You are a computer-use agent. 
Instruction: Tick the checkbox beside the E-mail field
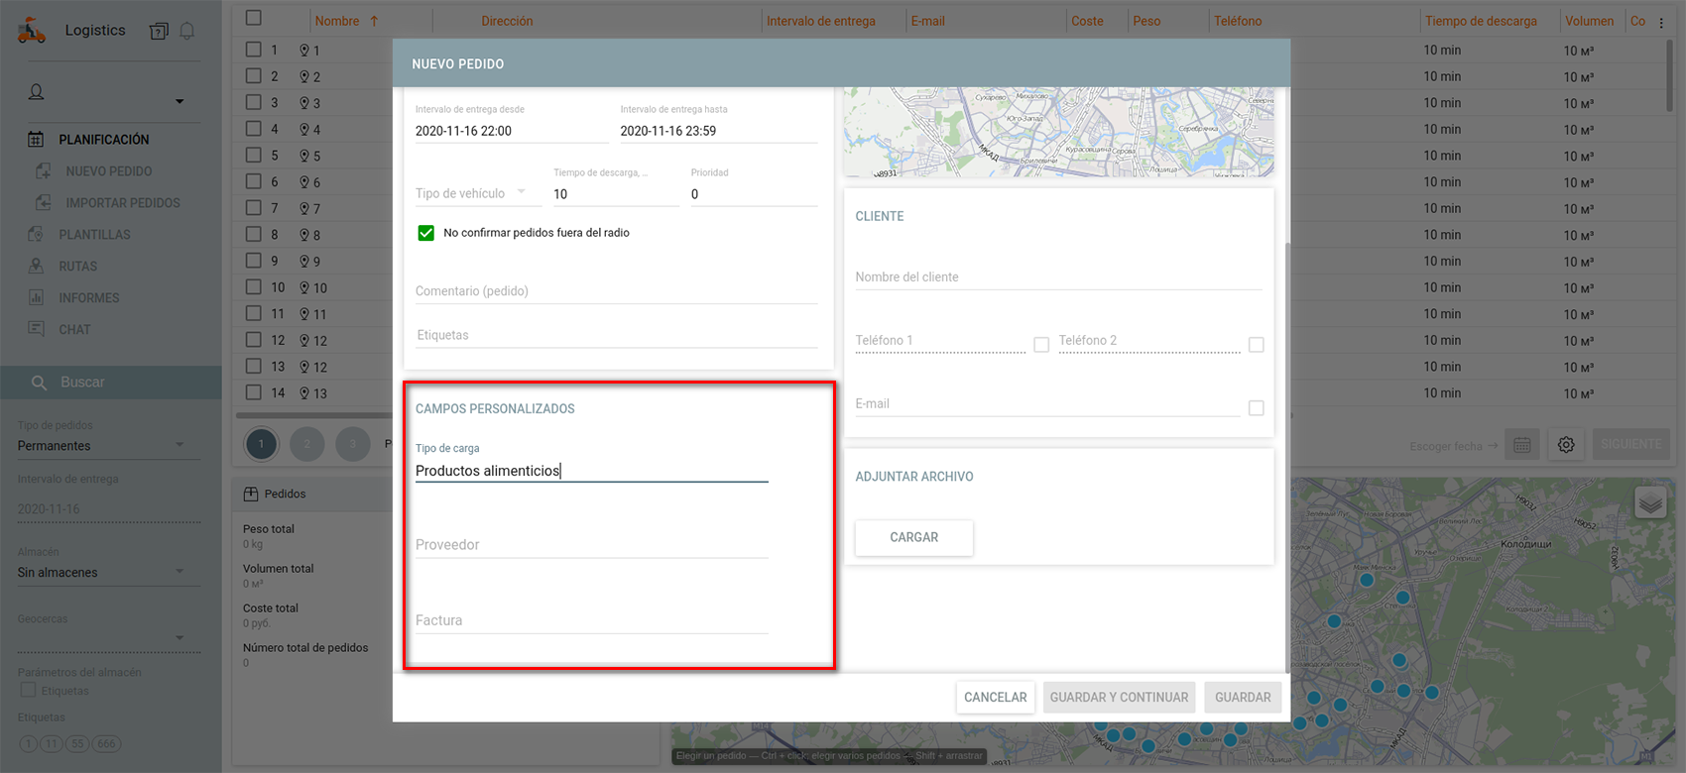pos(1256,408)
